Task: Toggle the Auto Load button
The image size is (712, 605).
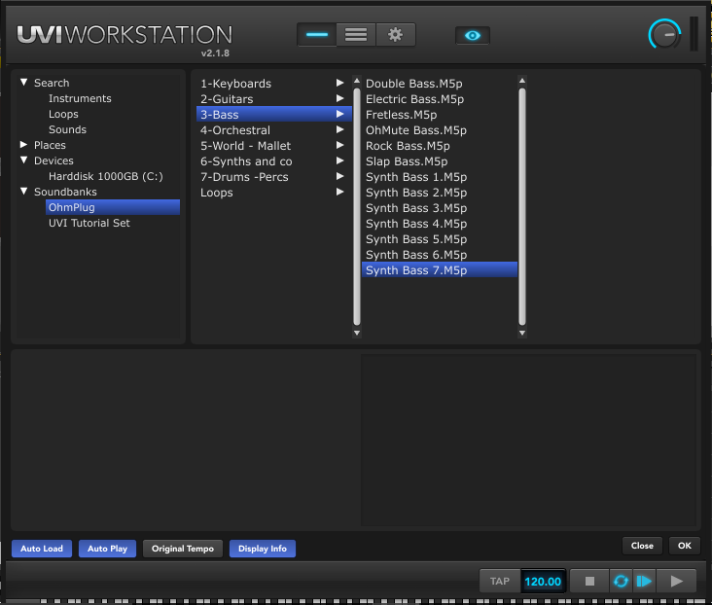Action: (42, 549)
